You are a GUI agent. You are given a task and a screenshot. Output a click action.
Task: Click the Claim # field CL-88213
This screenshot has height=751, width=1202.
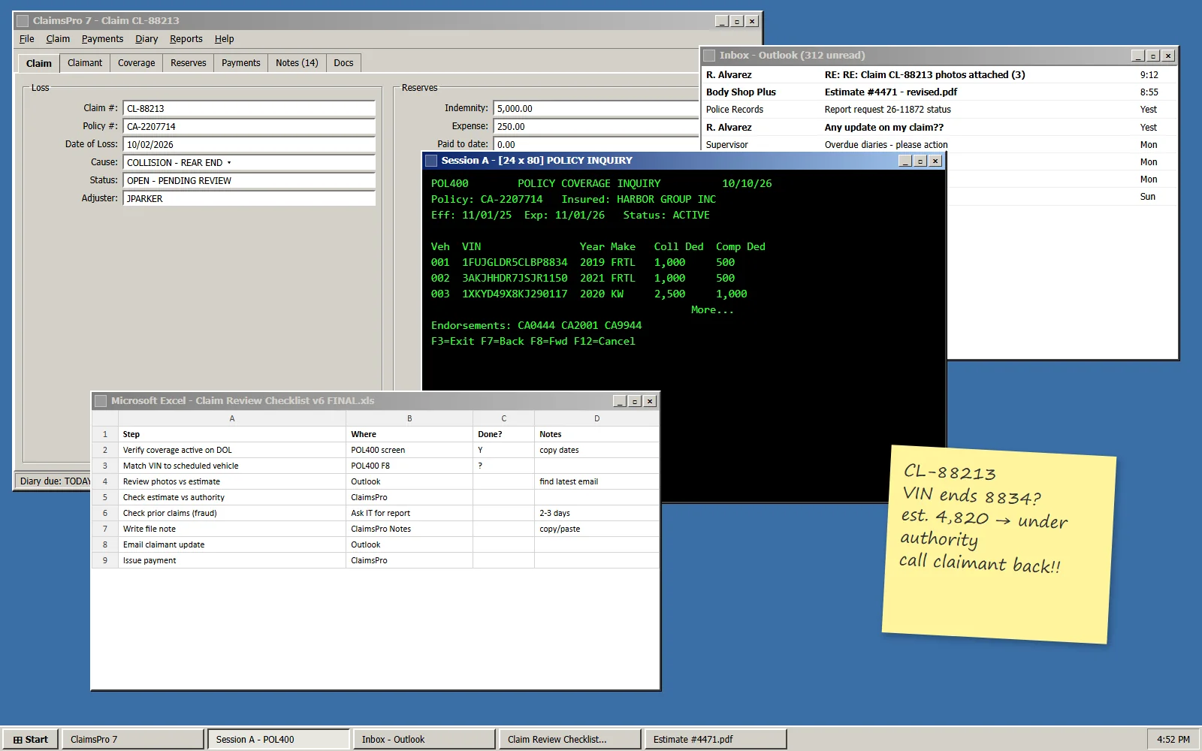tap(249, 109)
